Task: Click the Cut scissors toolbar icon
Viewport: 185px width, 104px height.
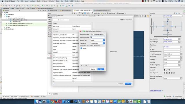Action: tap(14, 6)
